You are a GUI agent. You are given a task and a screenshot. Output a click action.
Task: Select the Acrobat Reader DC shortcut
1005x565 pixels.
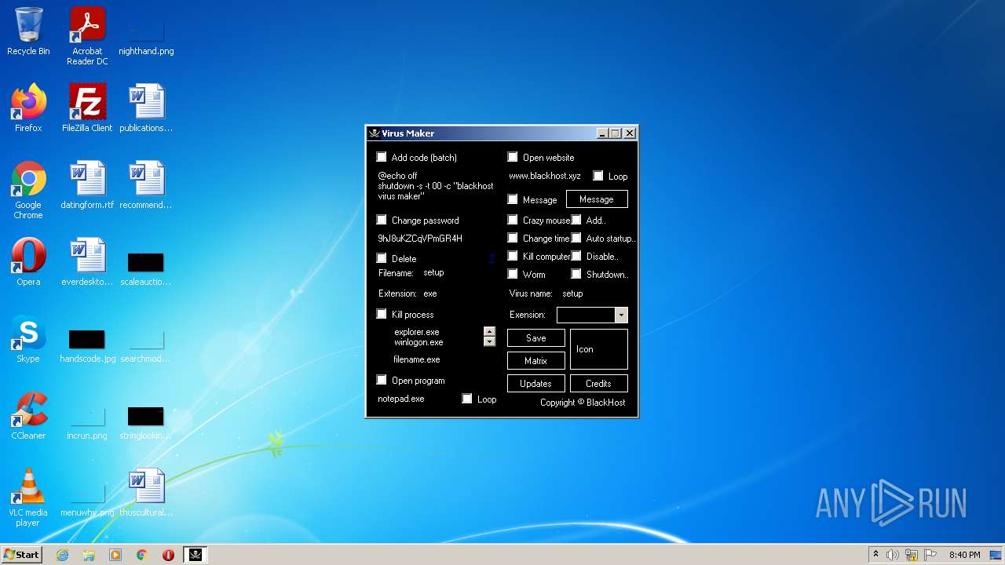click(87, 36)
